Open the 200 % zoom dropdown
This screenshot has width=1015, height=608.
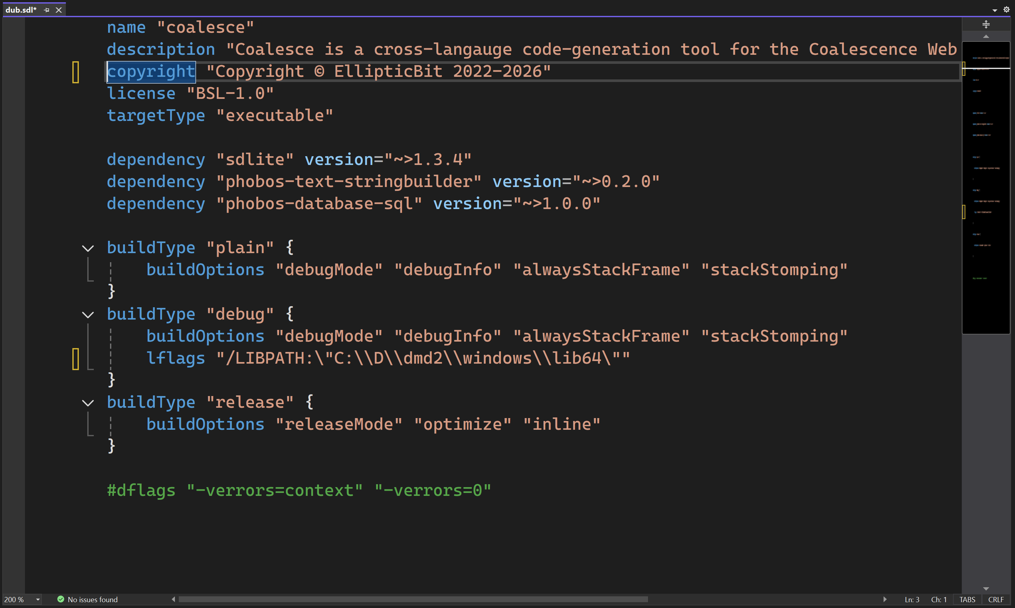coord(38,599)
